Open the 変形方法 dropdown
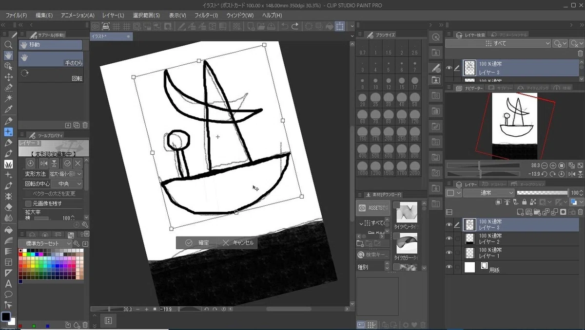 pos(66,174)
